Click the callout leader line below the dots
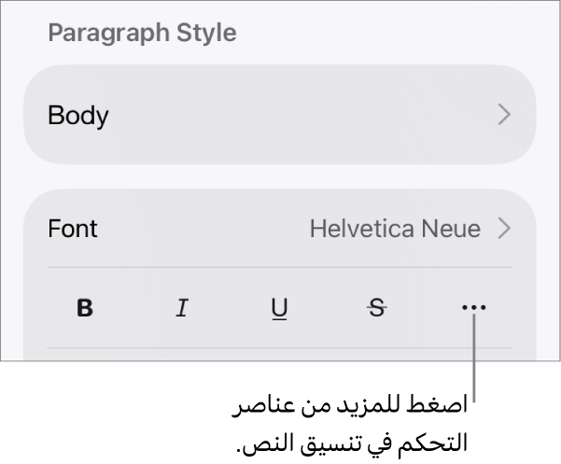 473,358
